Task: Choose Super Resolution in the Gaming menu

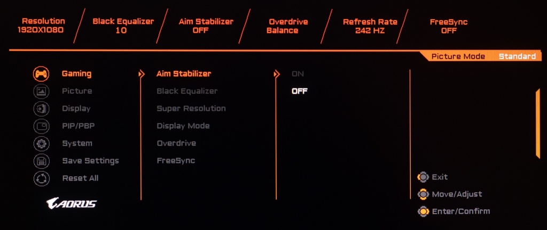Action: pos(191,109)
